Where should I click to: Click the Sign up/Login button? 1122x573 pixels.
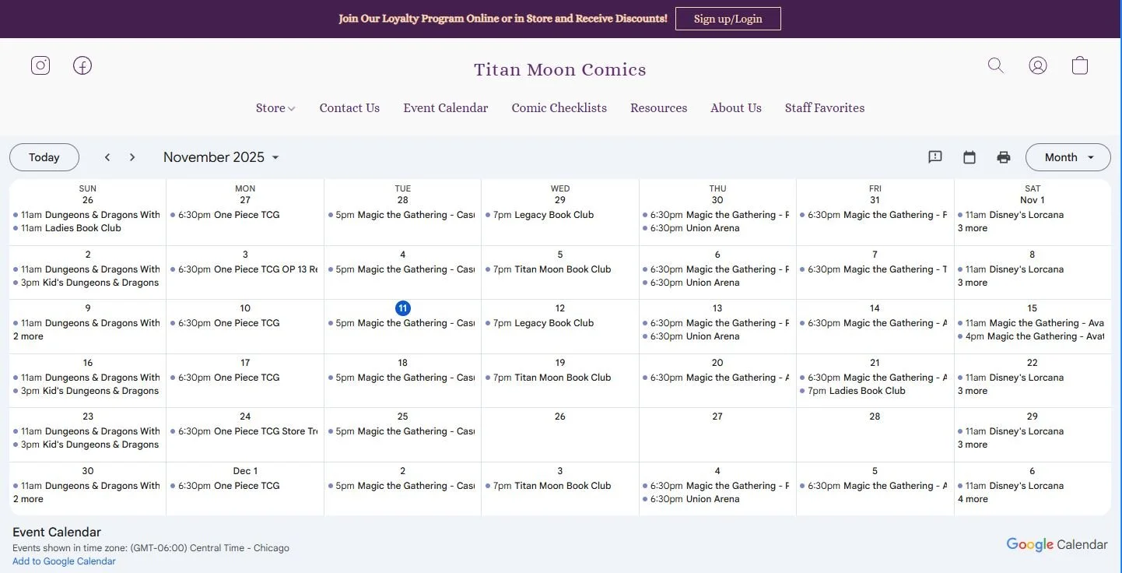point(728,19)
